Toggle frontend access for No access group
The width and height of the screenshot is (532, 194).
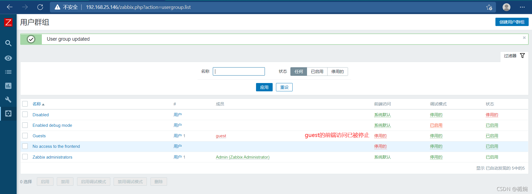[380, 146]
